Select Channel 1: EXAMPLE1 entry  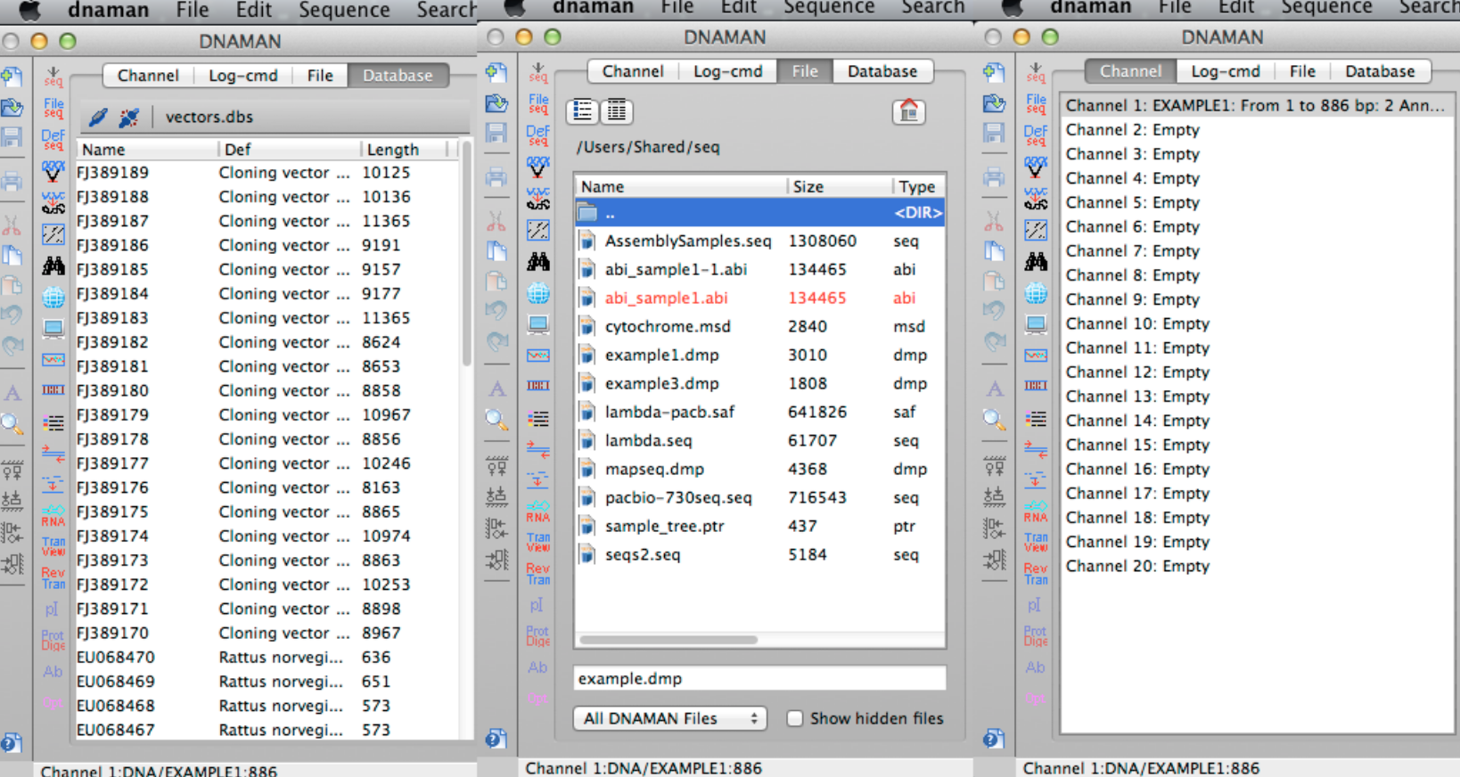1255,106
